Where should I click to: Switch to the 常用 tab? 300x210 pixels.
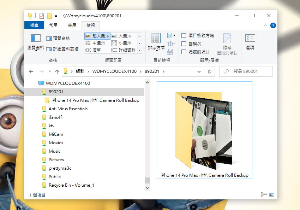[53, 25]
